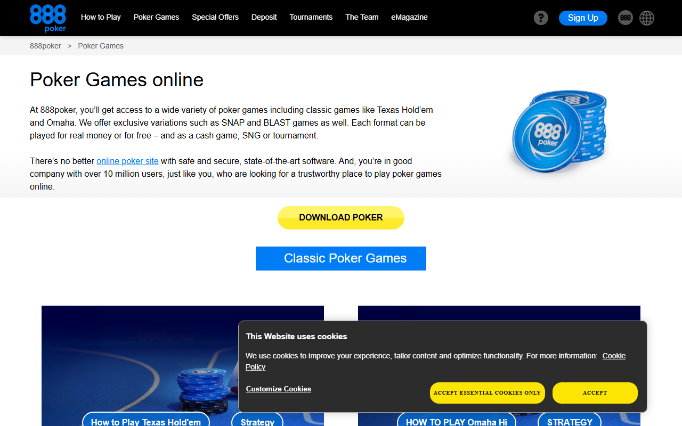This screenshot has width=682, height=426.
Task: Accept essential cookies only
Action: (x=488, y=393)
